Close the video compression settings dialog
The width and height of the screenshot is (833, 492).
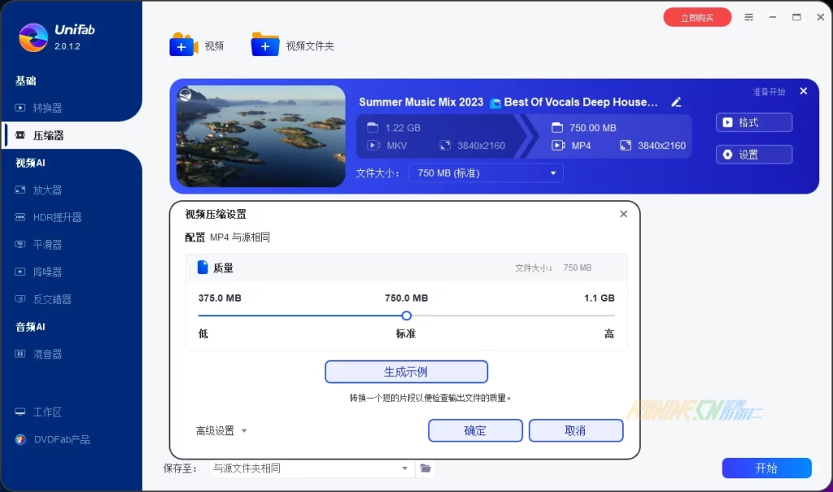click(623, 215)
